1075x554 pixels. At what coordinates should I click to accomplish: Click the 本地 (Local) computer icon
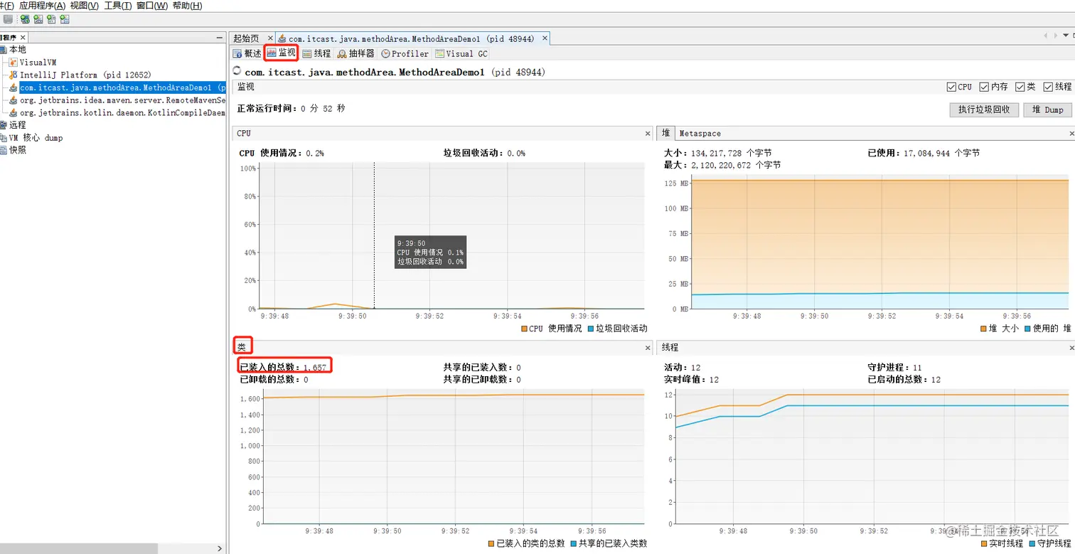click(x=4, y=50)
